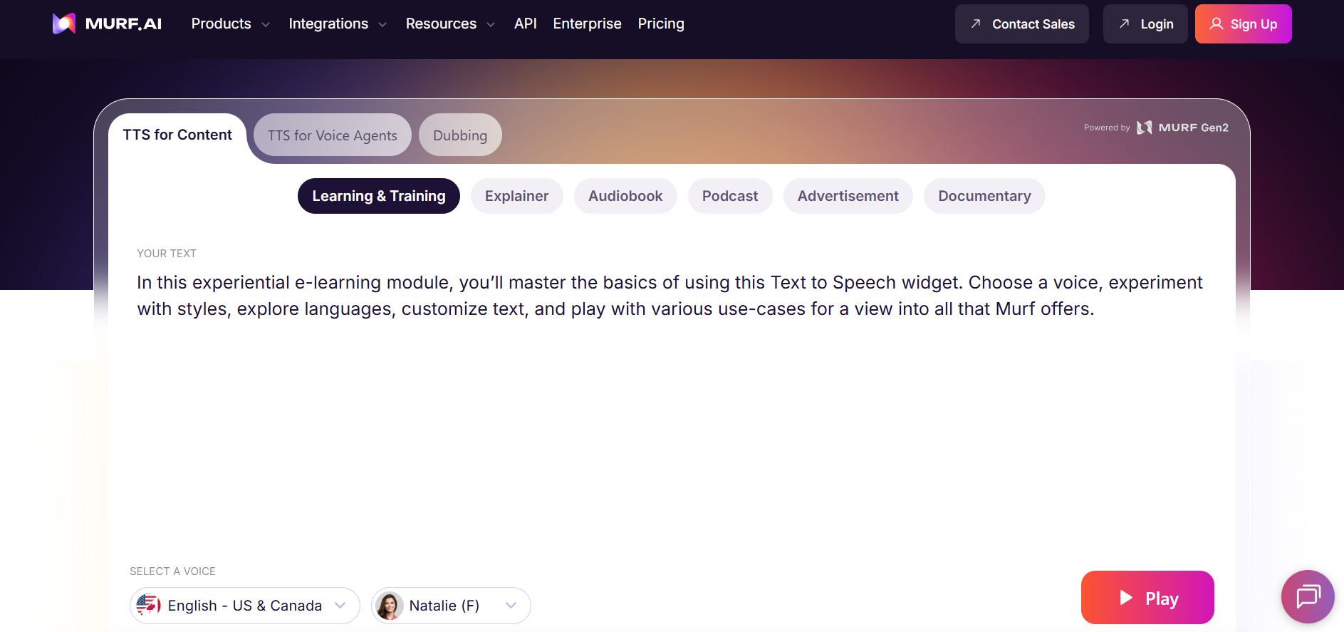Open the Products menu
The width and height of the screenshot is (1344, 632).
click(230, 24)
